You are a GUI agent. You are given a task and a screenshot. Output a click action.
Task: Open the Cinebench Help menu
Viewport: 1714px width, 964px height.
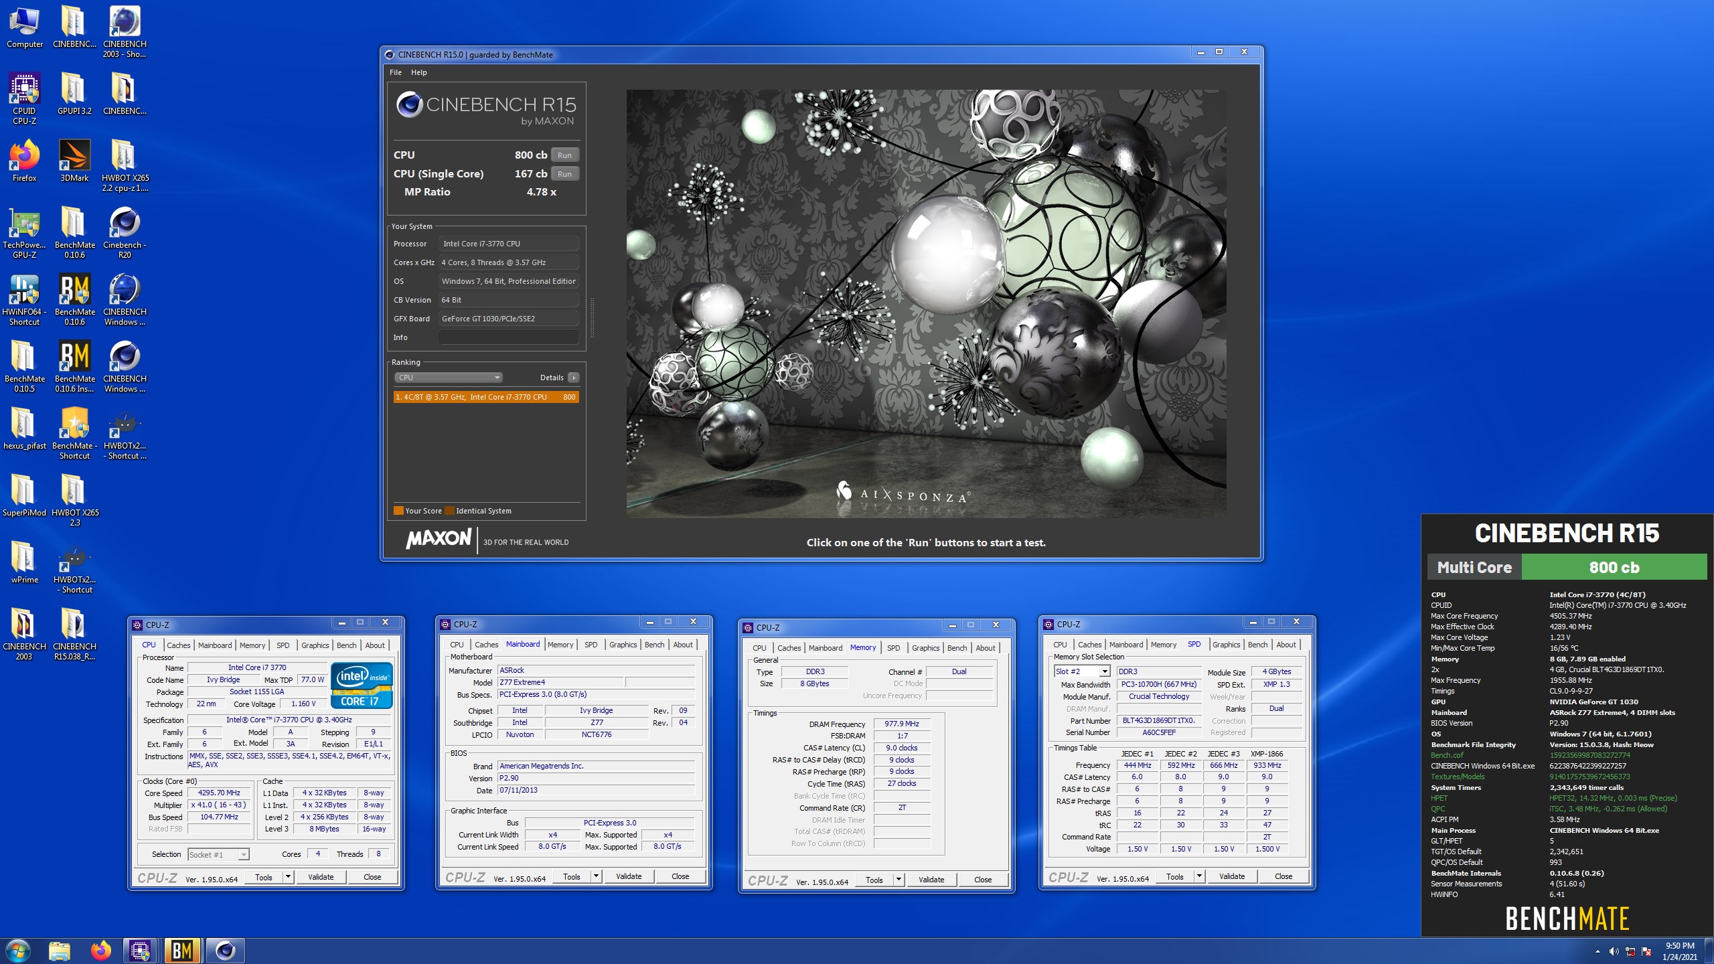(418, 72)
